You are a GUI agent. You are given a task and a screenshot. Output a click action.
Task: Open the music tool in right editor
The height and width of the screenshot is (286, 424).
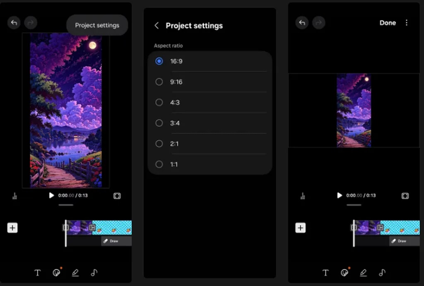pyautogui.click(x=382, y=272)
